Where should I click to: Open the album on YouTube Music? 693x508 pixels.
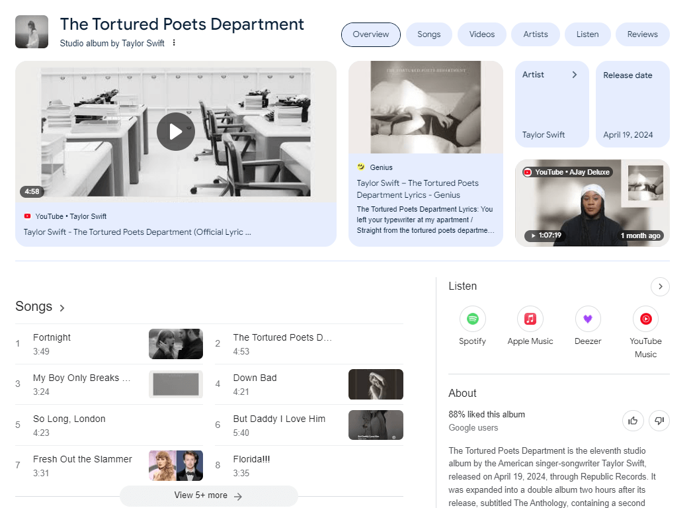pyautogui.click(x=645, y=318)
